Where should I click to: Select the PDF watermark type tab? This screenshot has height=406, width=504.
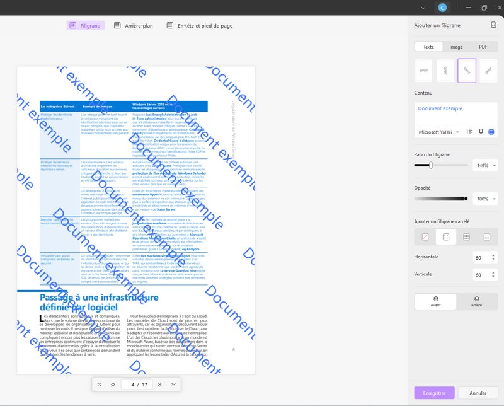483,47
